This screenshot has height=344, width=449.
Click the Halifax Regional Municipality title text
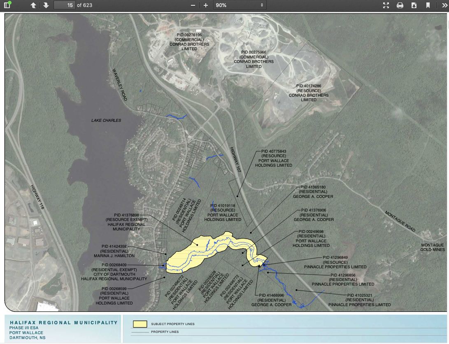[64, 323]
